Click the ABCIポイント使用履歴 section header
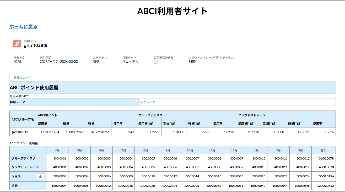 (x=34, y=88)
